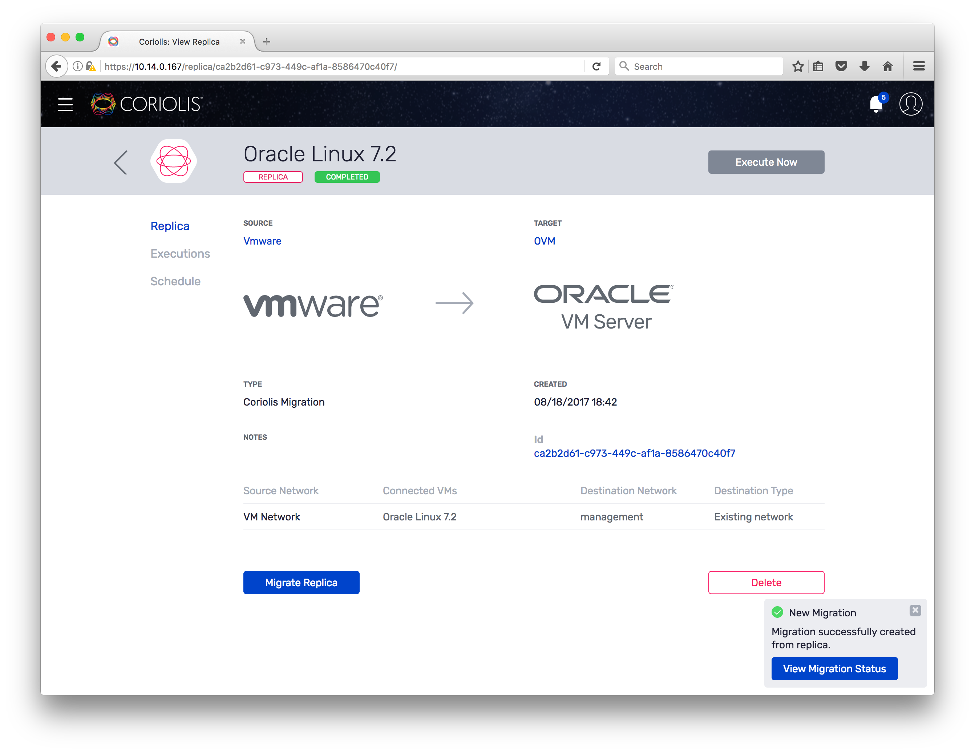Select the Coriolis: View Replica browser tab
The height and width of the screenshot is (753, 975).
click(x=179, y=41)
